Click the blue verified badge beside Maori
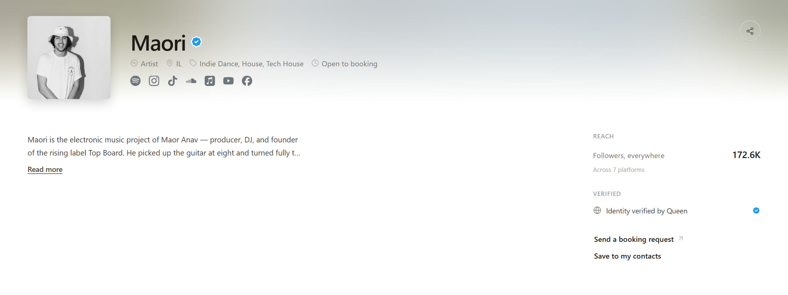Screen dimensions: 788x295 [x=197, y=42]
